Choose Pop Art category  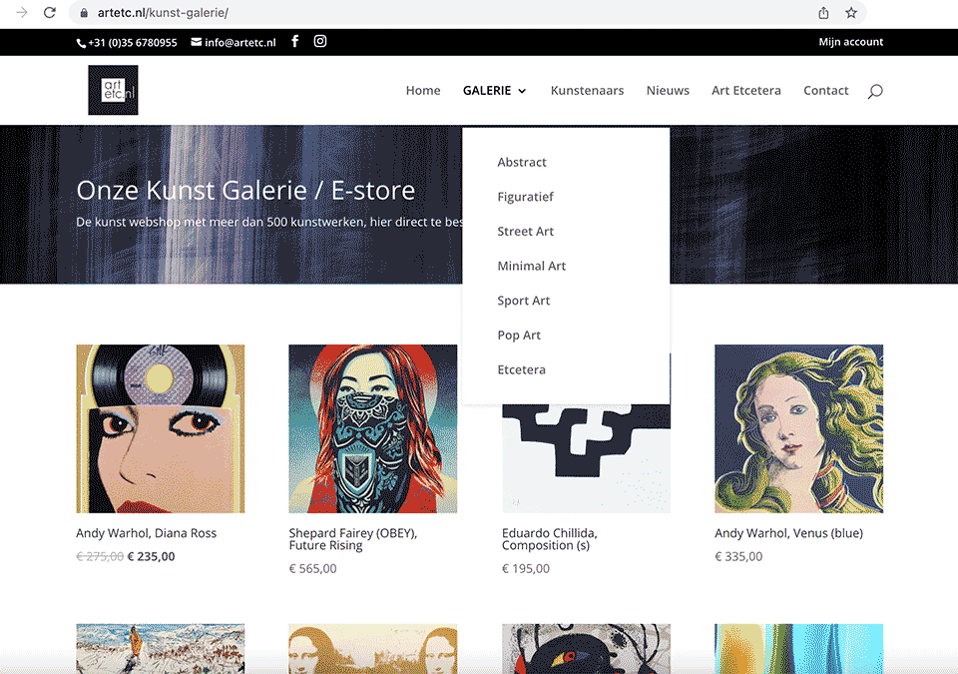click(519, 336)
